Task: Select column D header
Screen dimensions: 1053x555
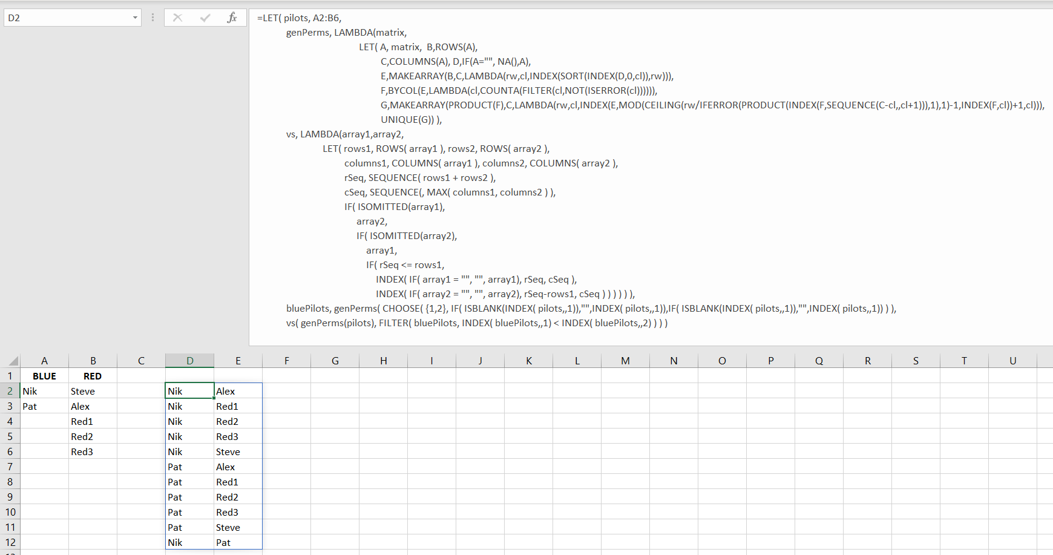Action: tap(189, 361)
